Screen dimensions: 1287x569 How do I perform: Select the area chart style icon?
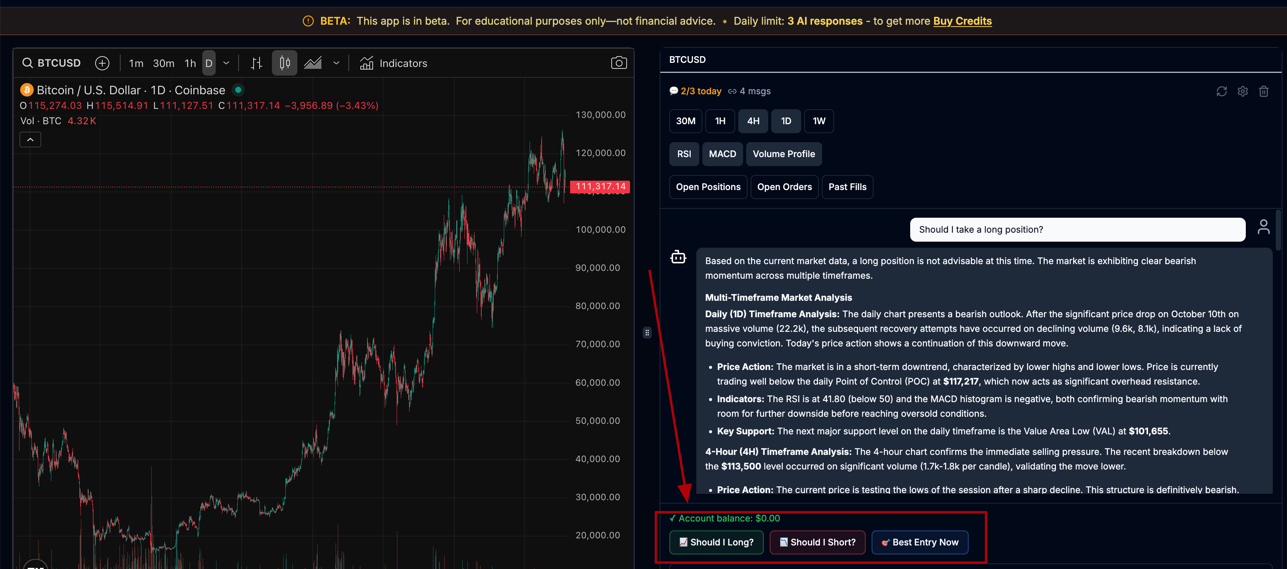(x=313, y=63)
